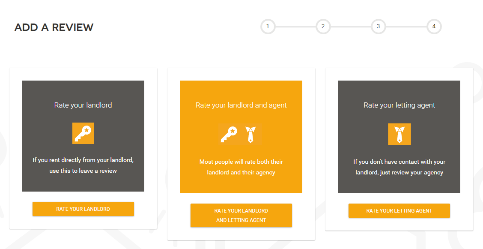Click step 4 circle in progress bar
This screenshot has height=249, width=483.
pos(434,27)
